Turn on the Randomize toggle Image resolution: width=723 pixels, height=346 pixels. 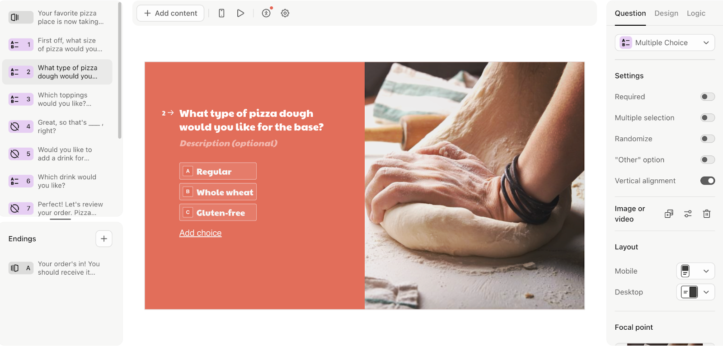pyautogui.click(x=708, y=139)
